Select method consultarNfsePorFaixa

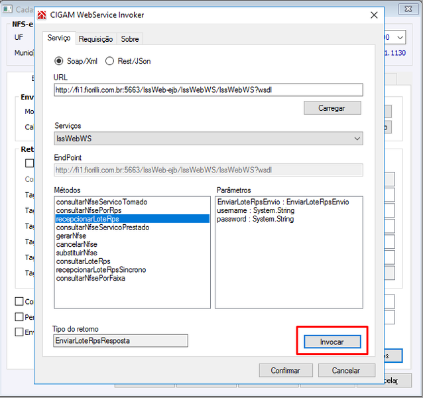(132, 278)
